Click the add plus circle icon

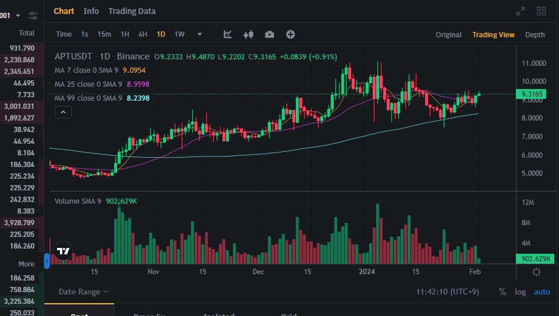coord(290,34)
